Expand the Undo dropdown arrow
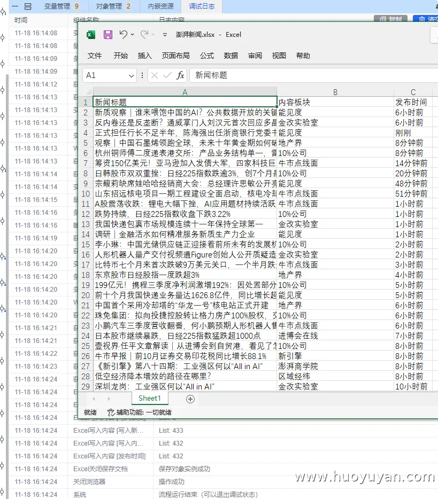The image size is (438, 499). (x=132, y=34)
